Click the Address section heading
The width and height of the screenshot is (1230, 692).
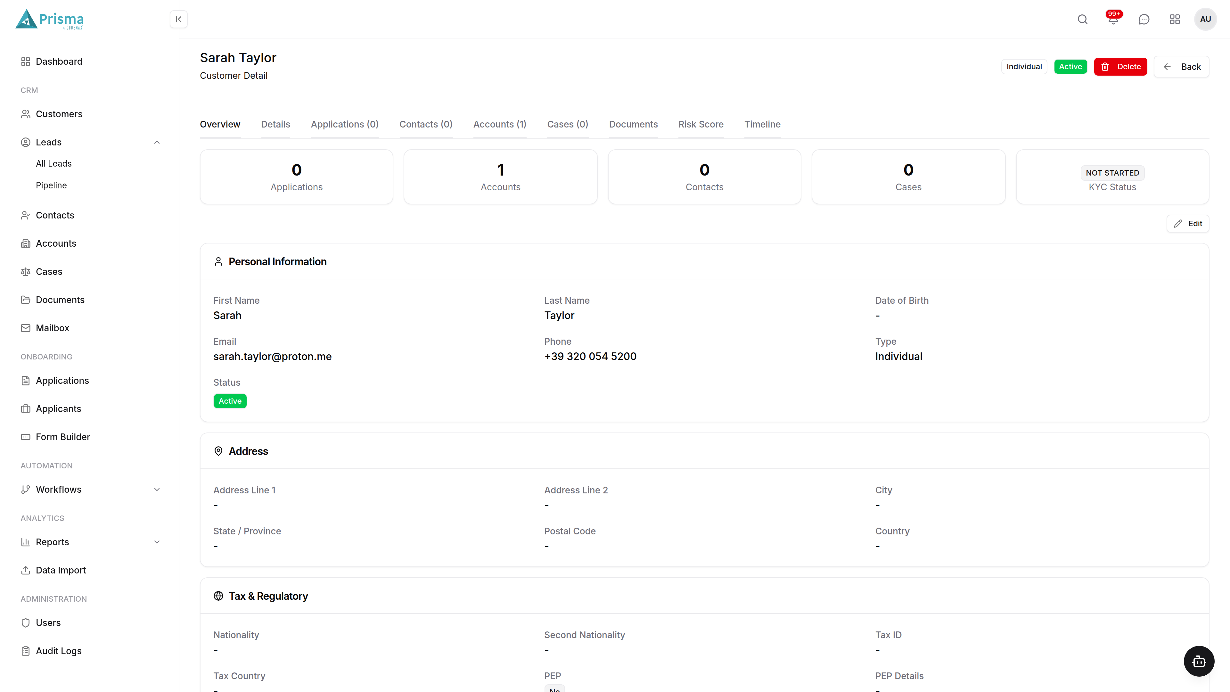248,451
